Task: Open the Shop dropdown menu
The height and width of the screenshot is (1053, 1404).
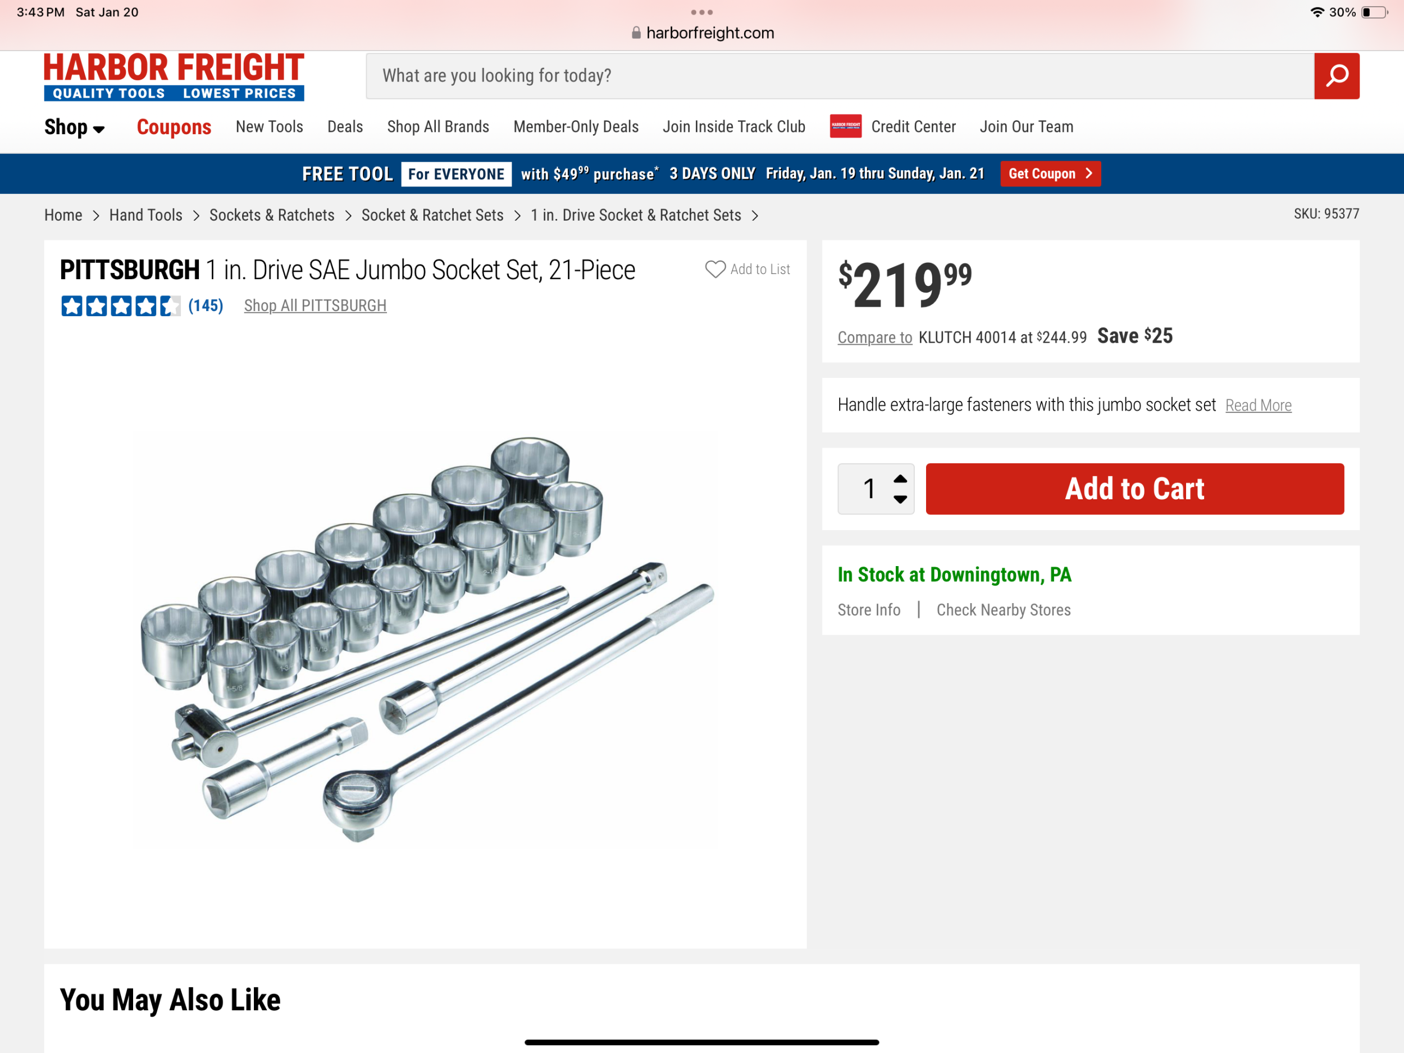Action: point(74,127)
